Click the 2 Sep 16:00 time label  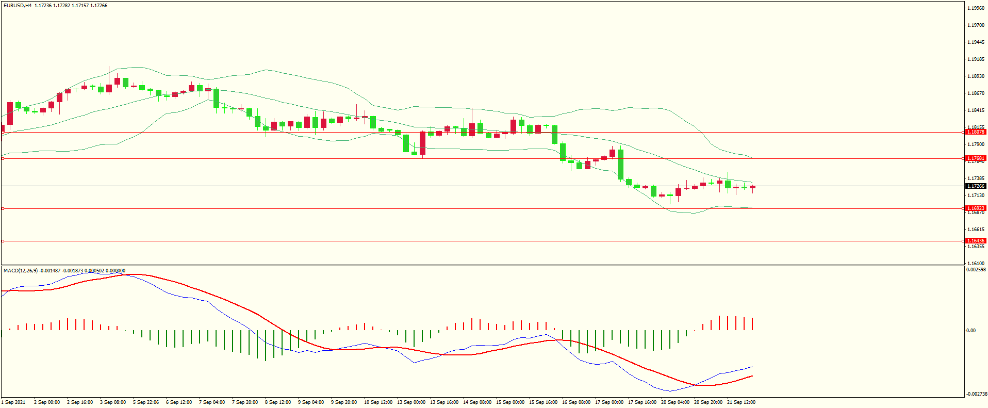(x=80, y=402)
